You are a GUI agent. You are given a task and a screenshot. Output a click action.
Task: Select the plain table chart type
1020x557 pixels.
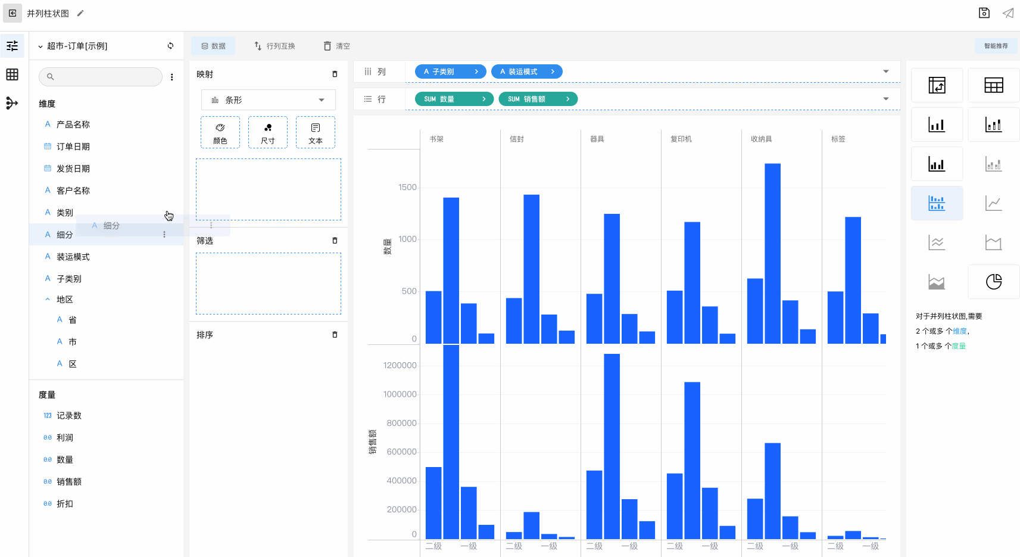click(x=993, y=85)
